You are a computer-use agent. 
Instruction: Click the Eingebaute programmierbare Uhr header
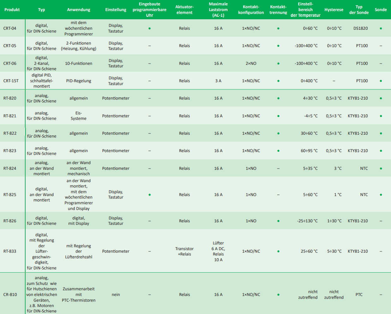[150, 10]
